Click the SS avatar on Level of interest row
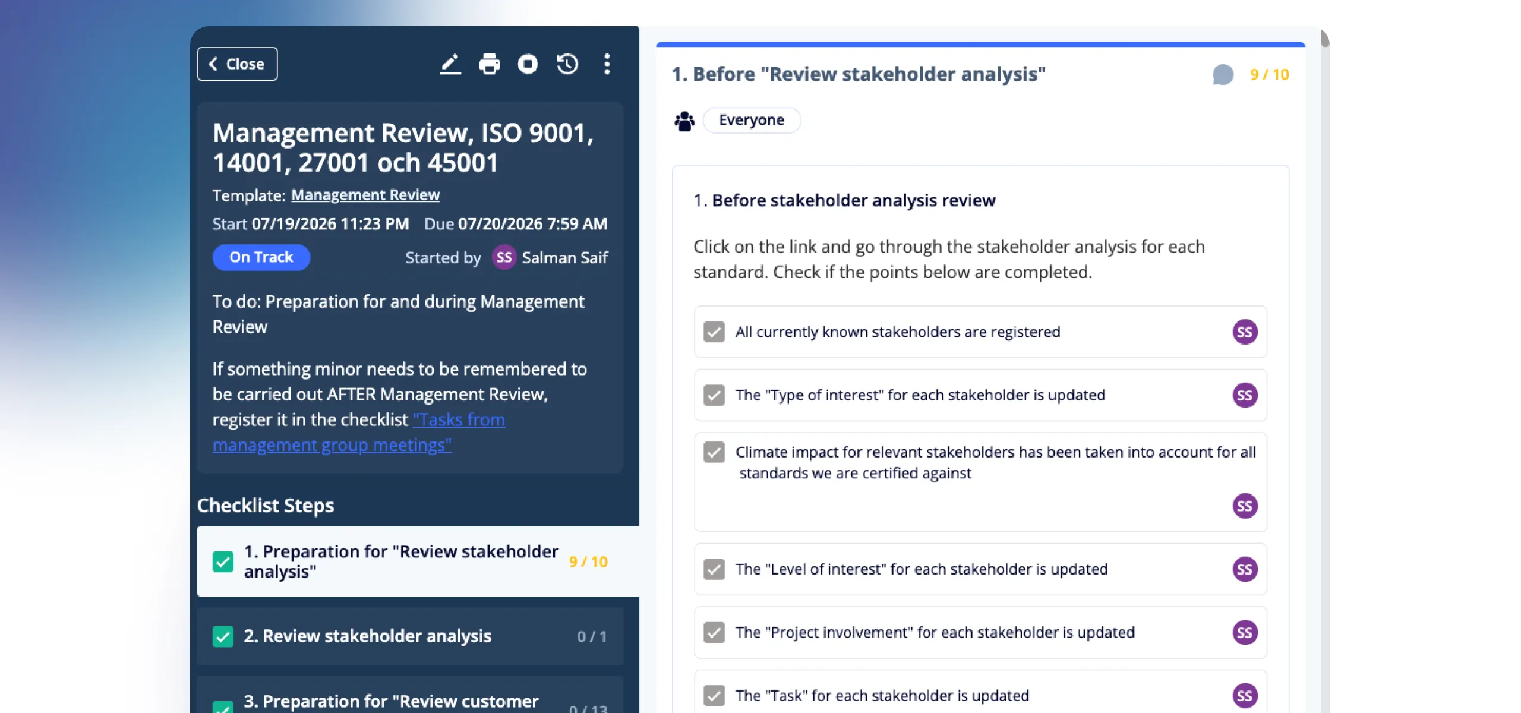 click(1245, 569)
